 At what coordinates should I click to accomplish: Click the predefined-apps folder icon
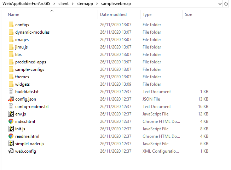[11, 62]
